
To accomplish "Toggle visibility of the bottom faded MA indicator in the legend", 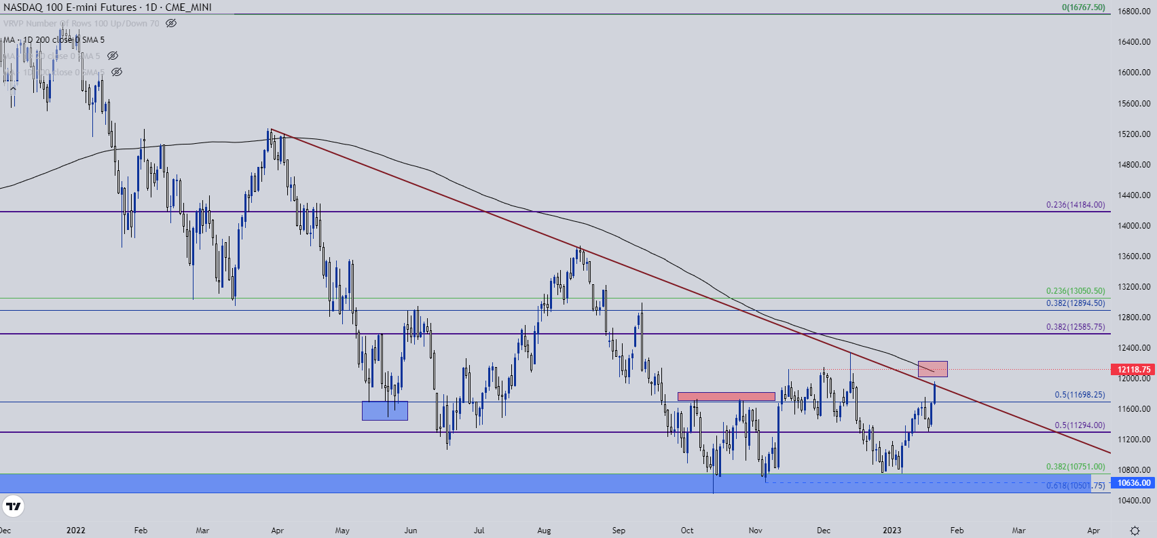I will (117, 72).
